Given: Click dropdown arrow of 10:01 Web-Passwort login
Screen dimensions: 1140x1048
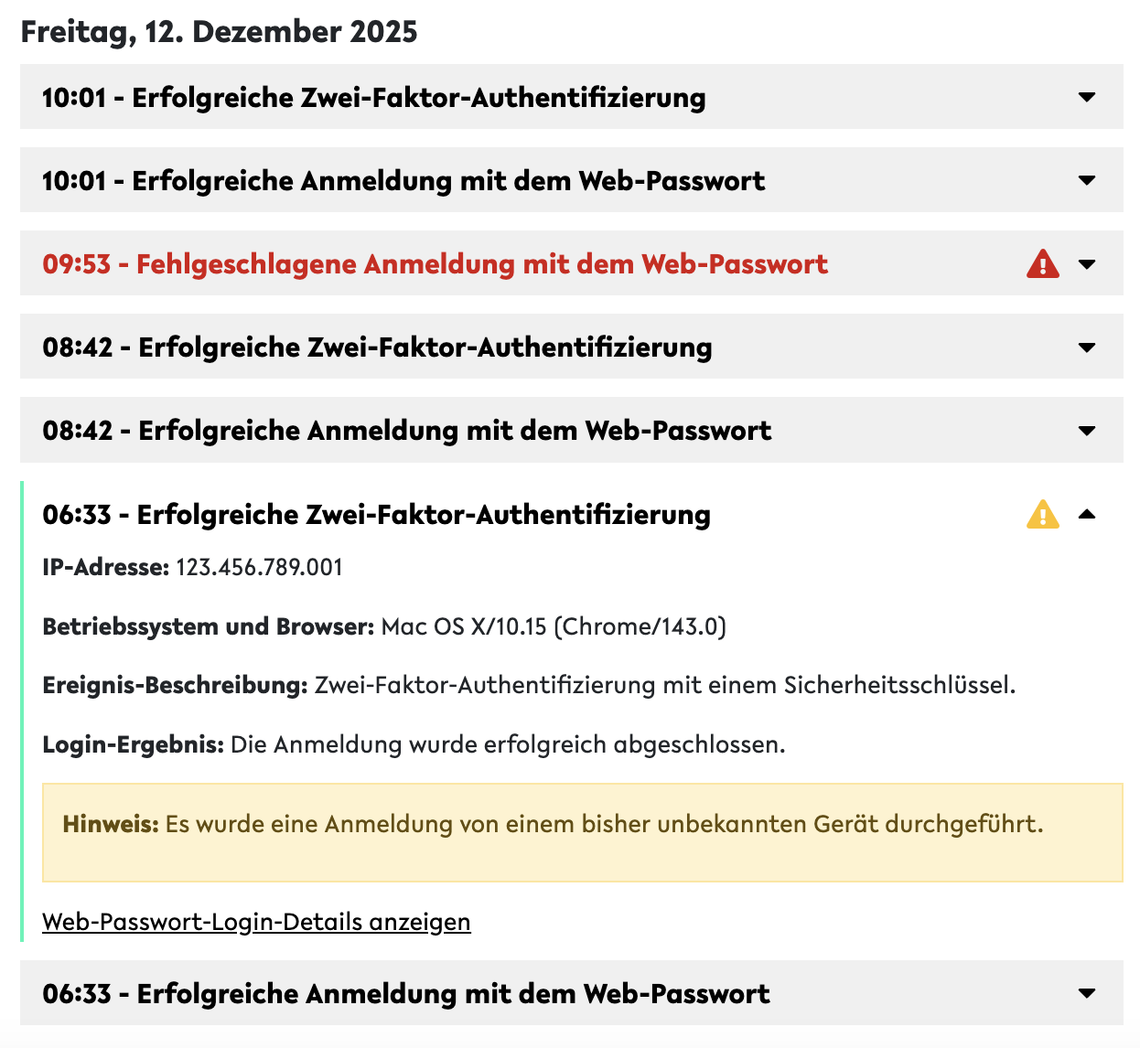Looking at the screenshot, I should [x=1087, y=180].
